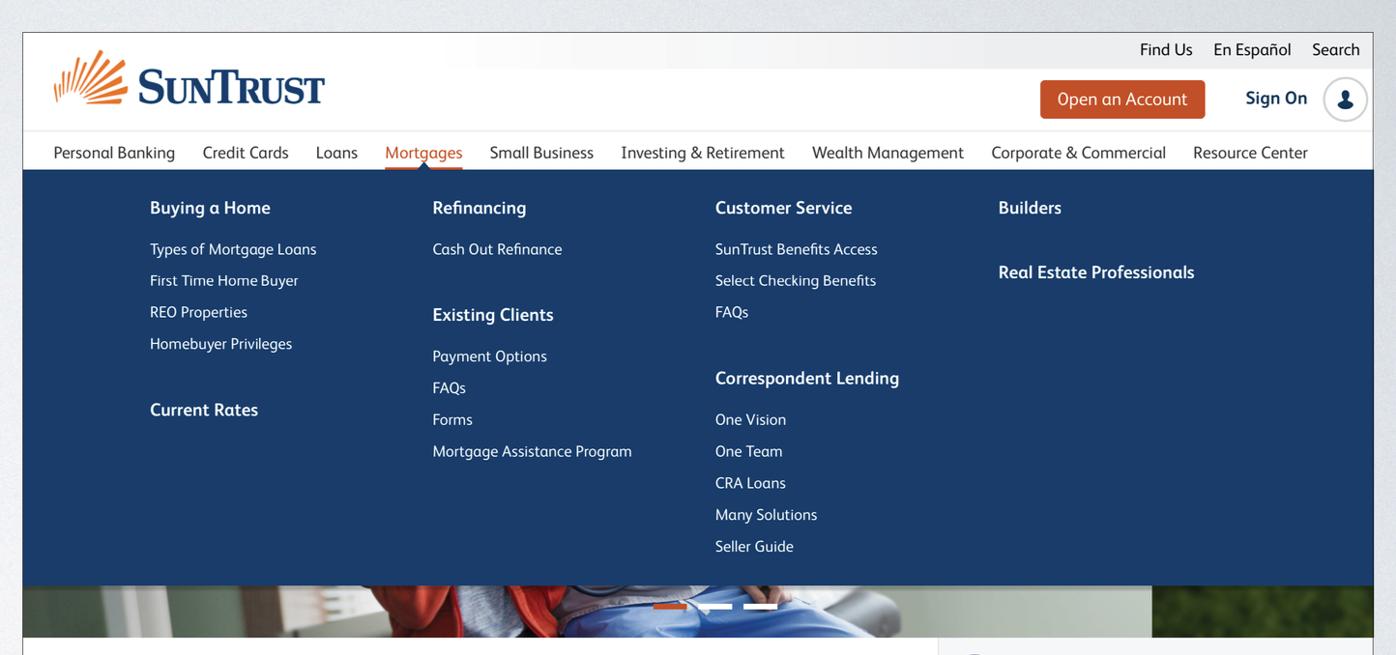
Task: Click the Buying a Home heading
Action: click(x=210, y=208)
